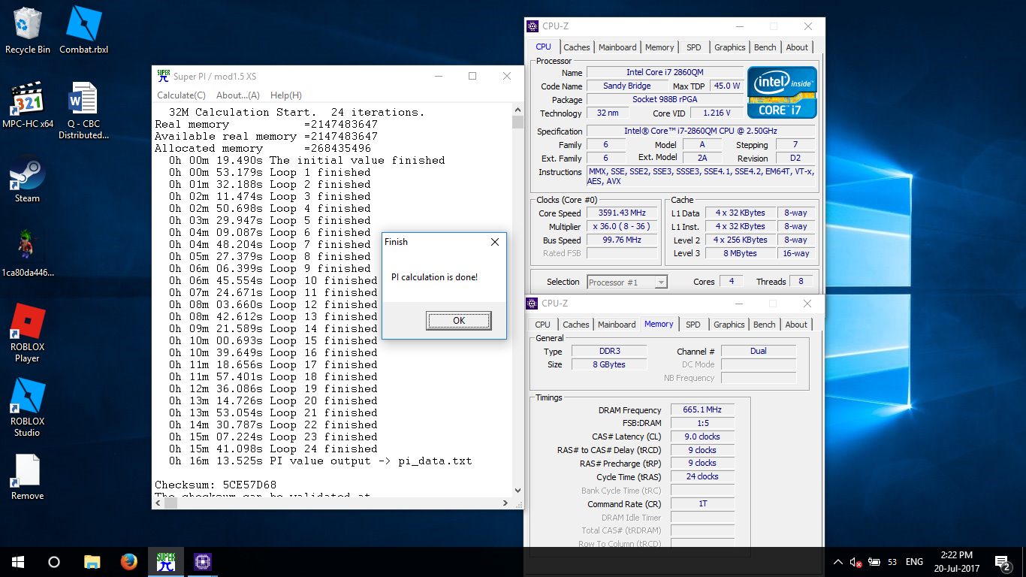Launch Steam desktop shortcut
The height and width of the screenshot is (577, 1026).
tap(28, 180)
